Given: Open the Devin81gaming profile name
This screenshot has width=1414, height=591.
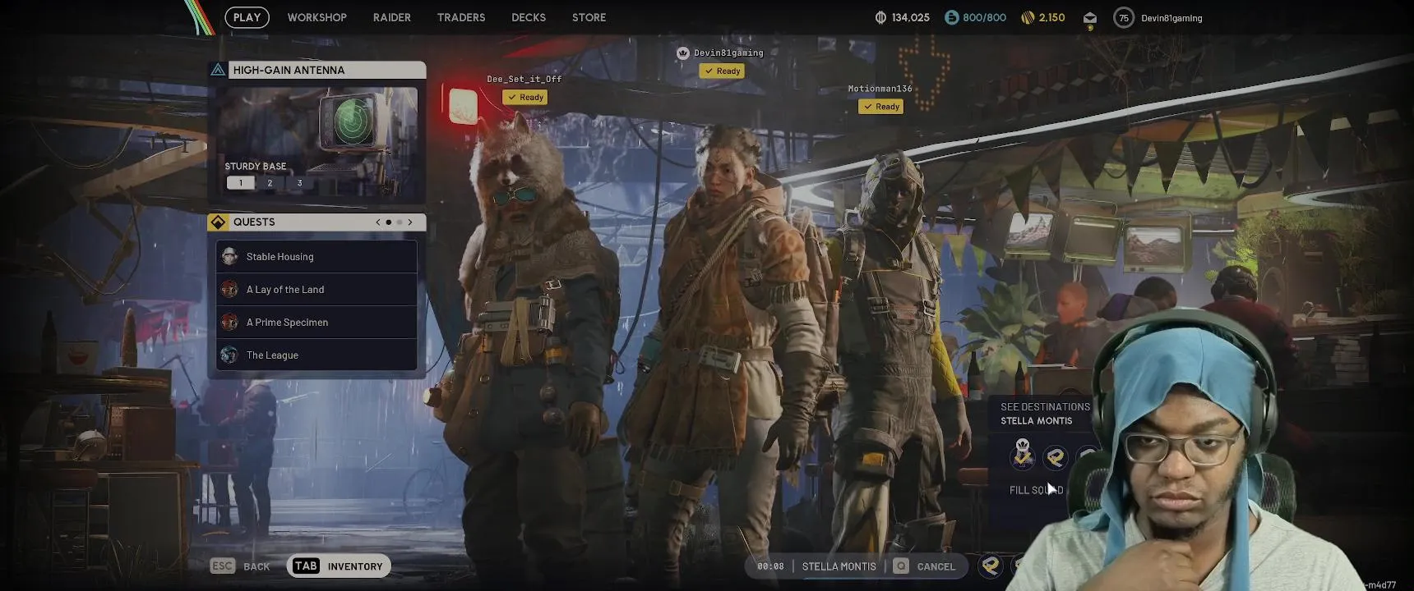Looking at the screenshot, I should click(x=1171, y=18).
